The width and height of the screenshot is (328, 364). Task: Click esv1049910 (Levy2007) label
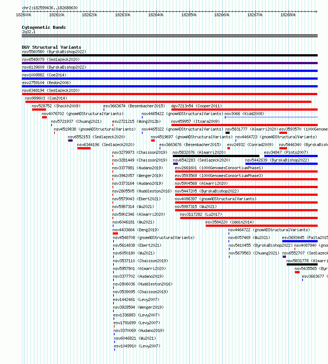[x=137, y=346]
